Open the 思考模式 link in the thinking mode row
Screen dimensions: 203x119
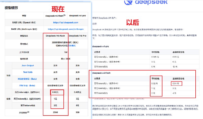point(72,46)
